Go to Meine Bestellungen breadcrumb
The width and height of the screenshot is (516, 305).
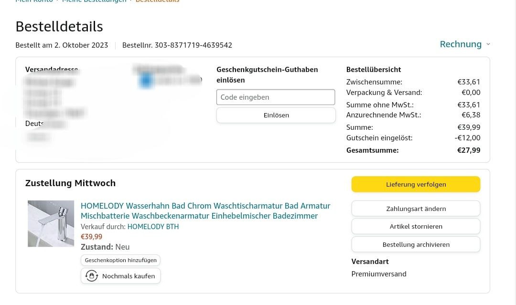point(94,1)
